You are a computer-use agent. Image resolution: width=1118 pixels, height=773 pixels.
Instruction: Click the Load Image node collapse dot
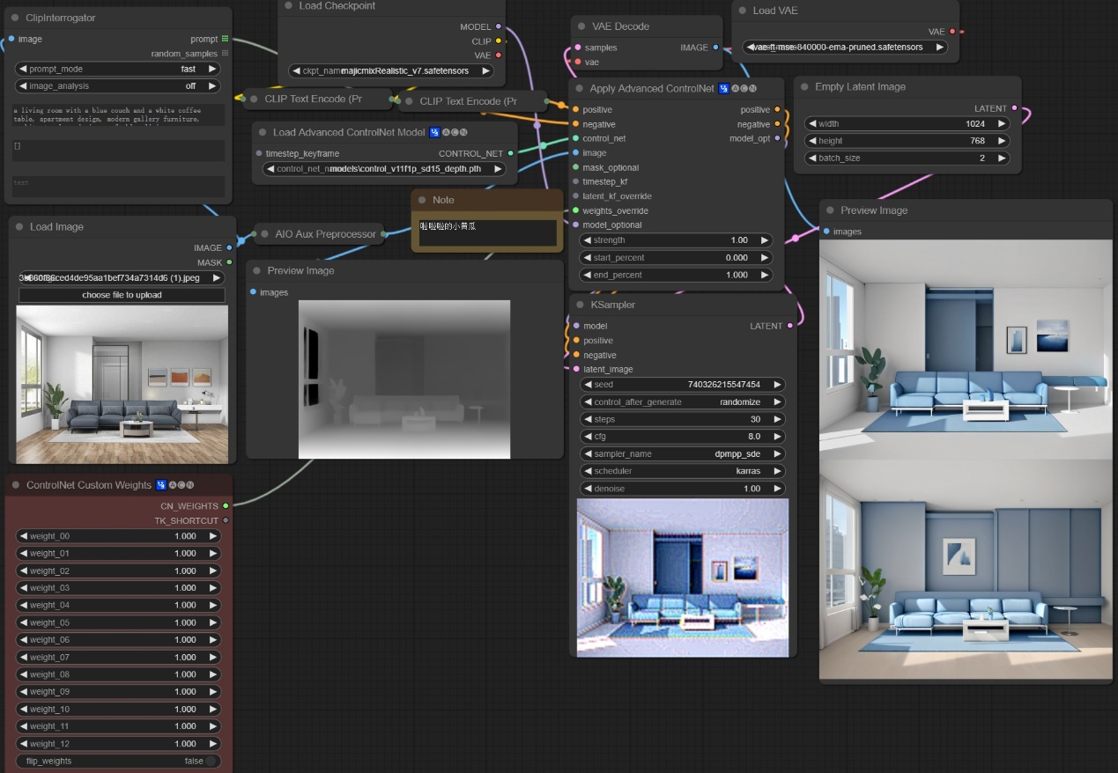(19, 227)
